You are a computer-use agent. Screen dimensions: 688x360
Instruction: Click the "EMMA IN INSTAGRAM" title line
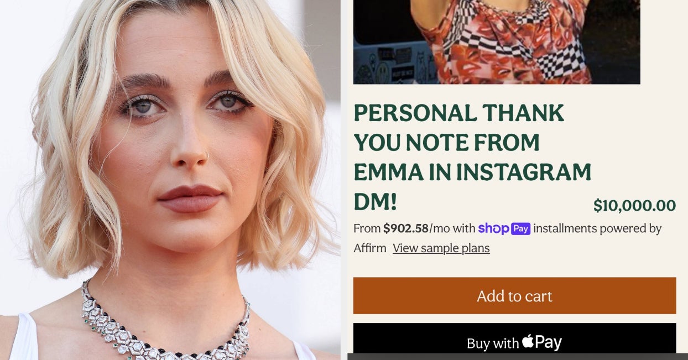coord(472,173)
